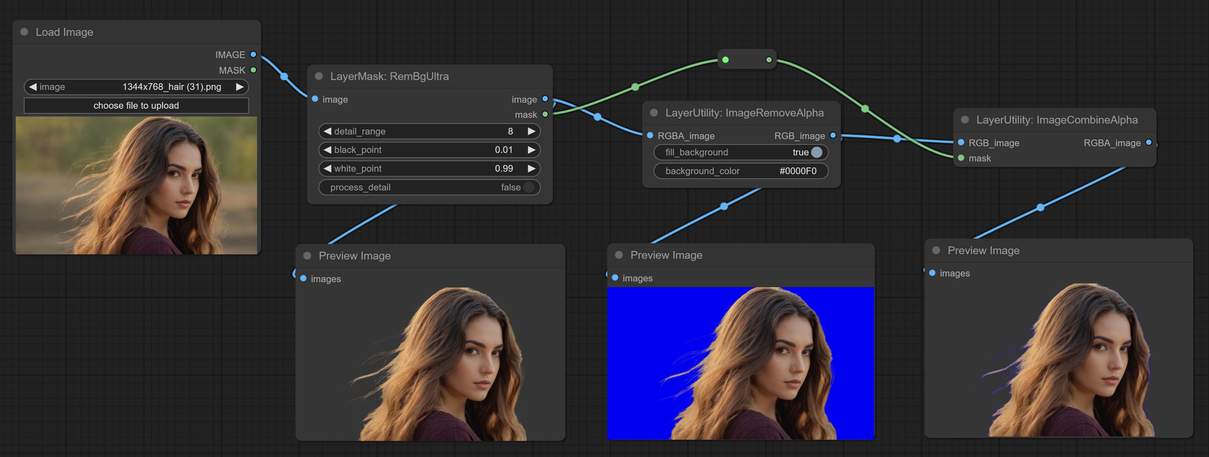The height and width of the screenshot is (457, 1209).
Task: Click the ImageCombineAlpha mask input socket
Action: point(961,158)
